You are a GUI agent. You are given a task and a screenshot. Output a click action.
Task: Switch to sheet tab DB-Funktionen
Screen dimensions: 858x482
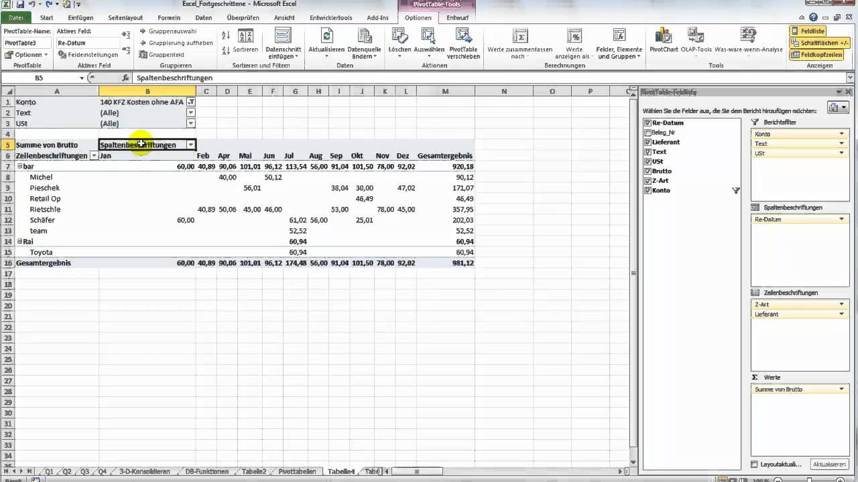(x=207, y=471)
